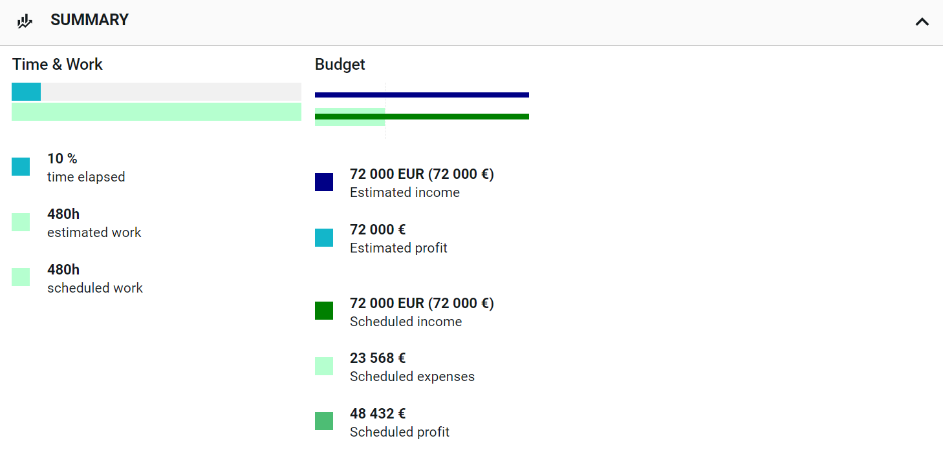Click the Time & Work heading
Screen dimensions: 943x465
click(x=58, y=65)
